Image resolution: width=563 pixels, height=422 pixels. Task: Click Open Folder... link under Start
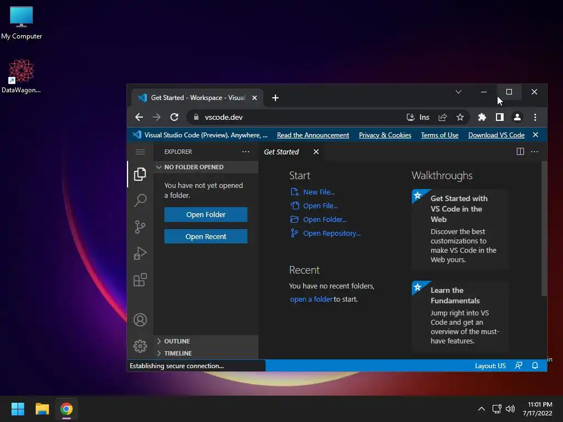tap(318, 220)
